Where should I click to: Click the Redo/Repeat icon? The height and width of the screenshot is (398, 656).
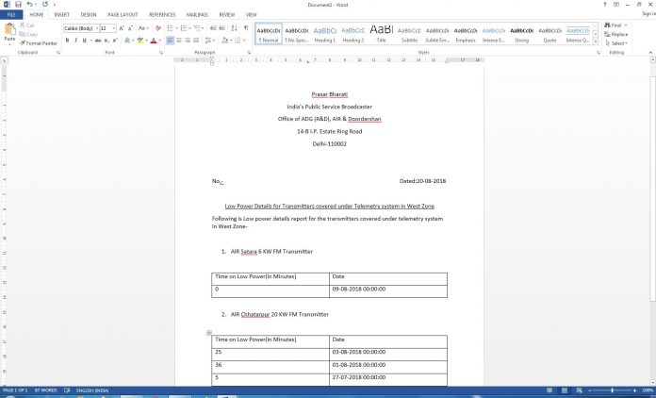44,4
